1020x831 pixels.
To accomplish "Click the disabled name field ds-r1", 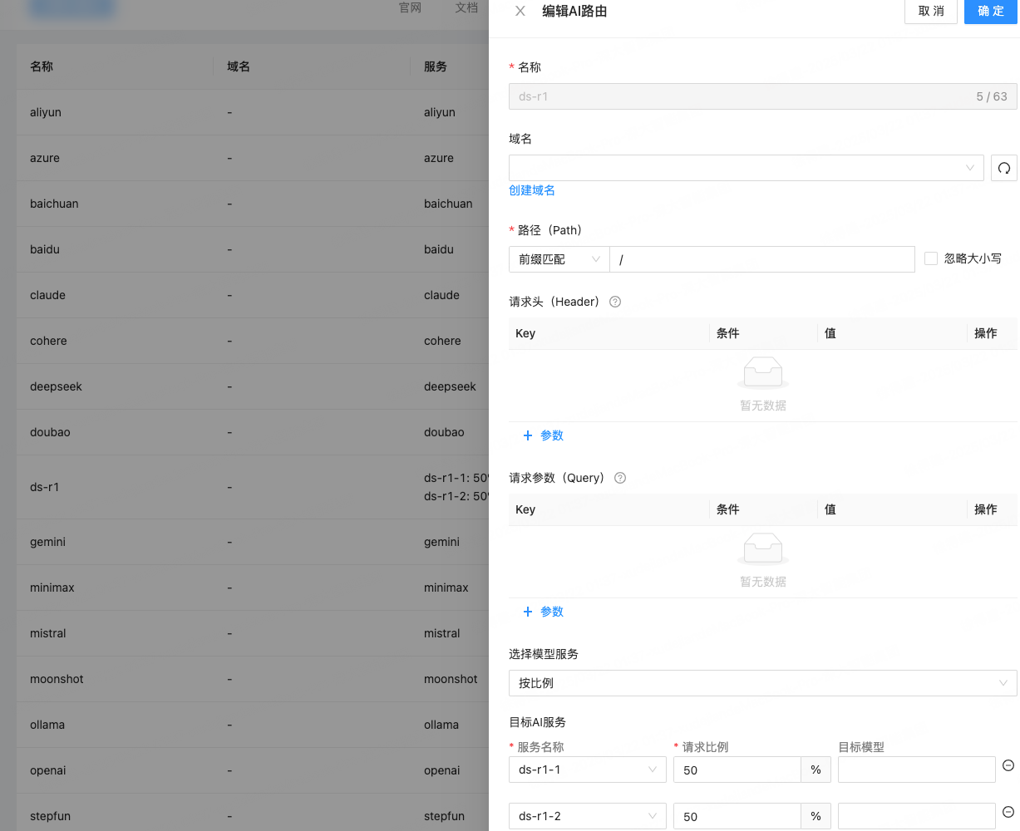I will coord(762,96).
